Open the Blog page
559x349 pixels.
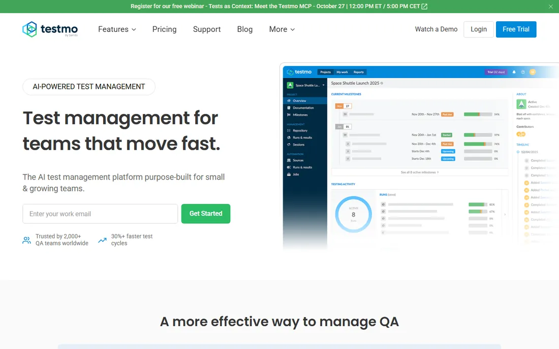point(245,29)
